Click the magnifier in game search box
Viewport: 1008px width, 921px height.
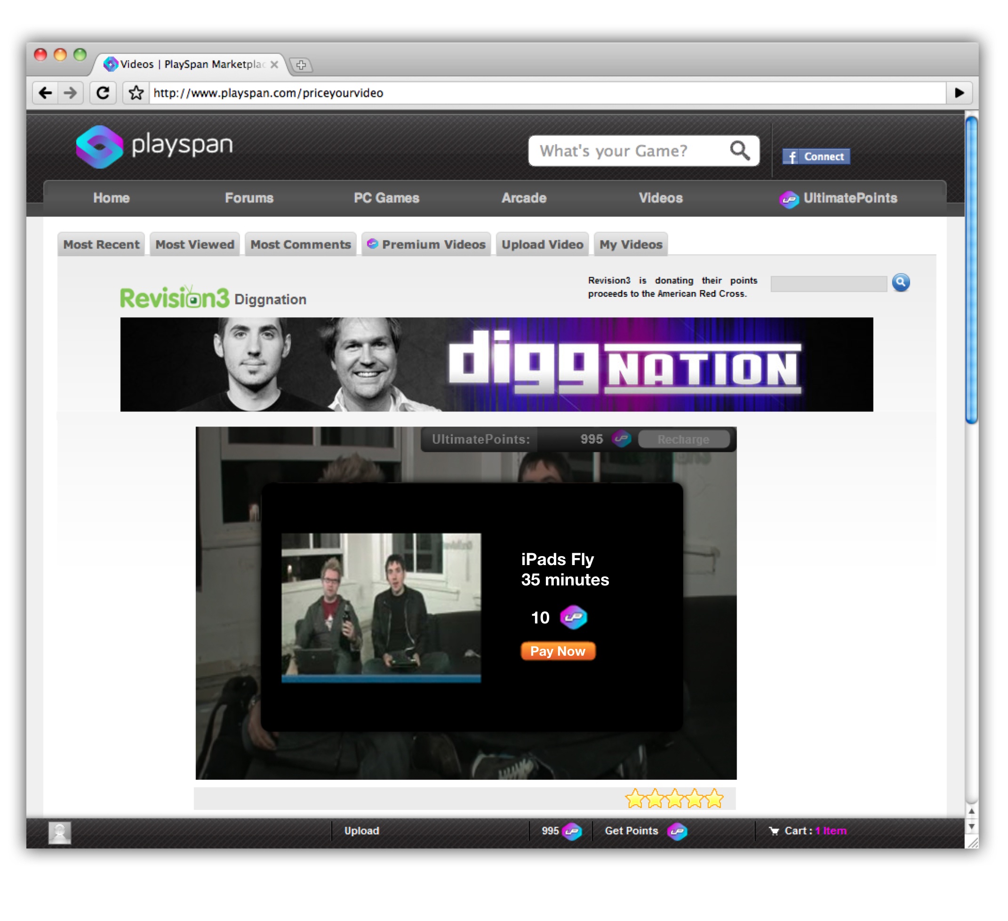pyautogui.click(x=739, y=151)
